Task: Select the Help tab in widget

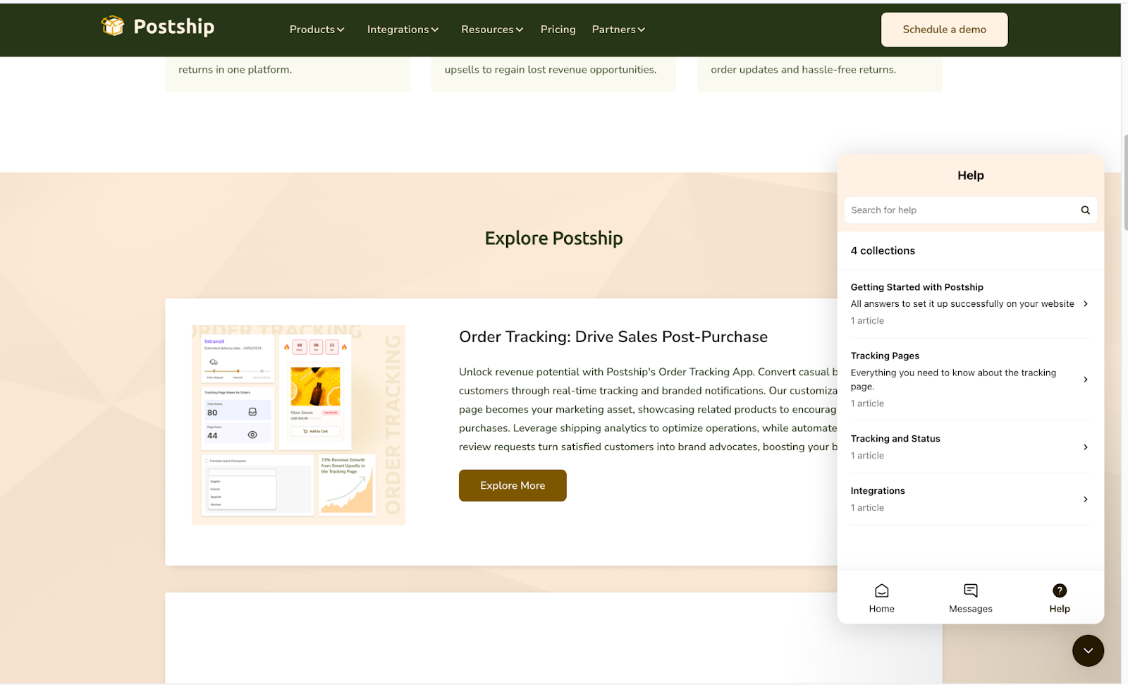Action: click(1059, 598)
